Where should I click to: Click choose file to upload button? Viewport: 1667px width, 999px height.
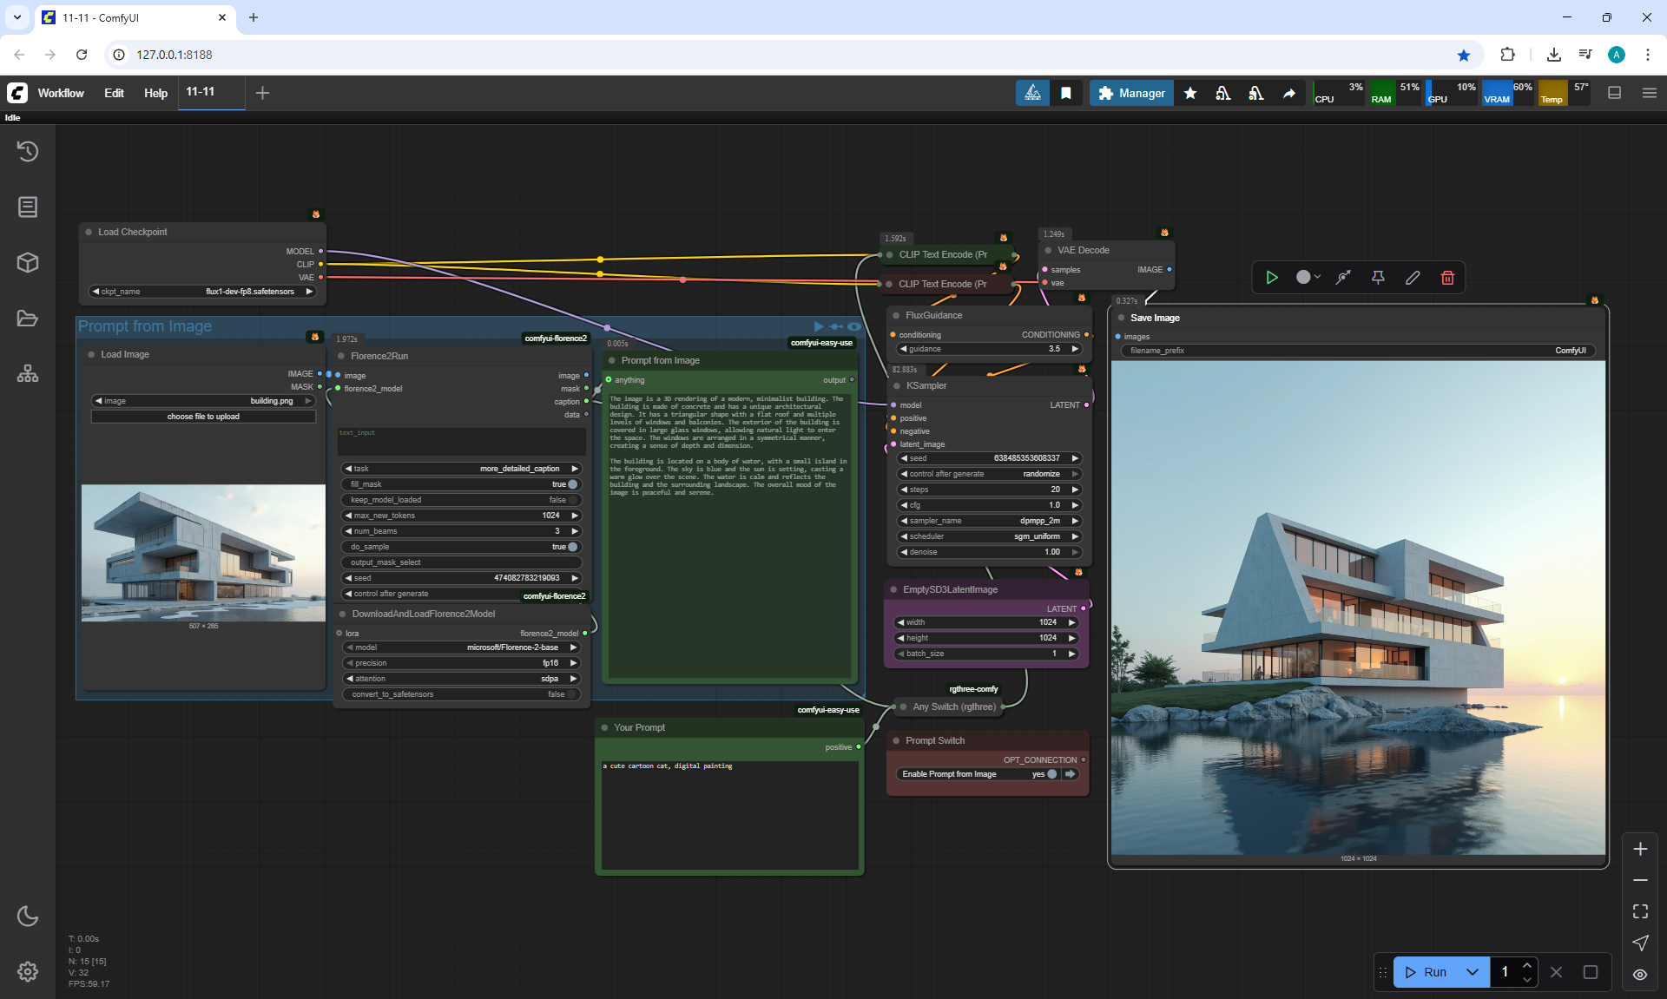[x=203, y=417]
